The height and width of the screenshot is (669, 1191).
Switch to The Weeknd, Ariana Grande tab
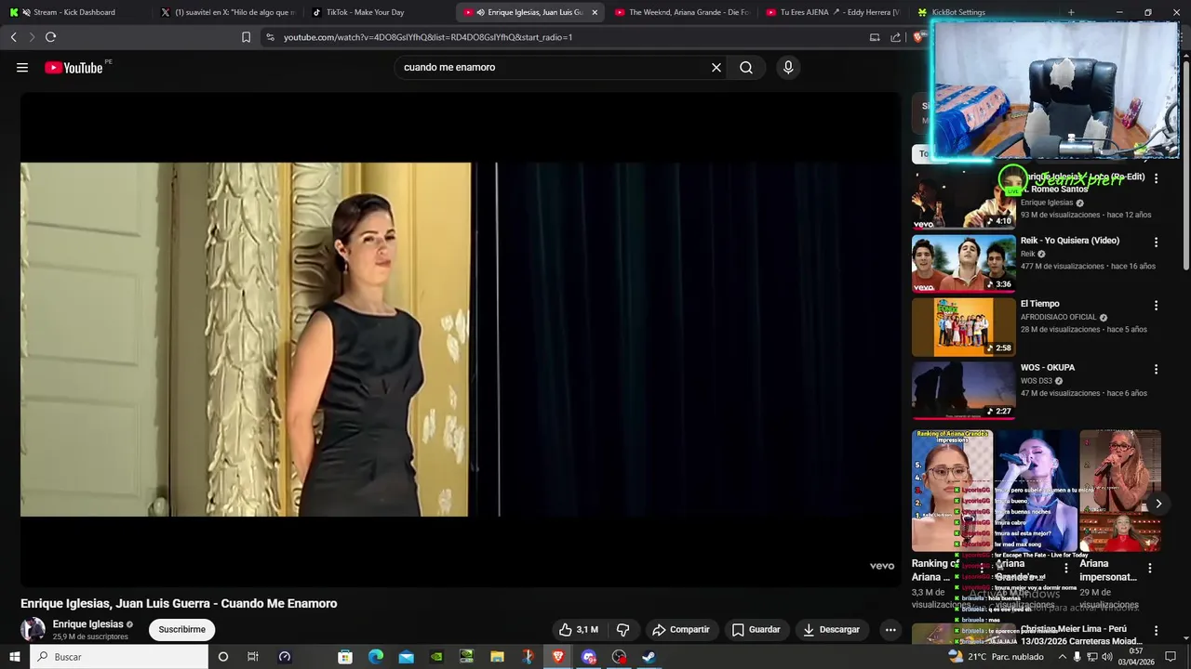point(682,12)
